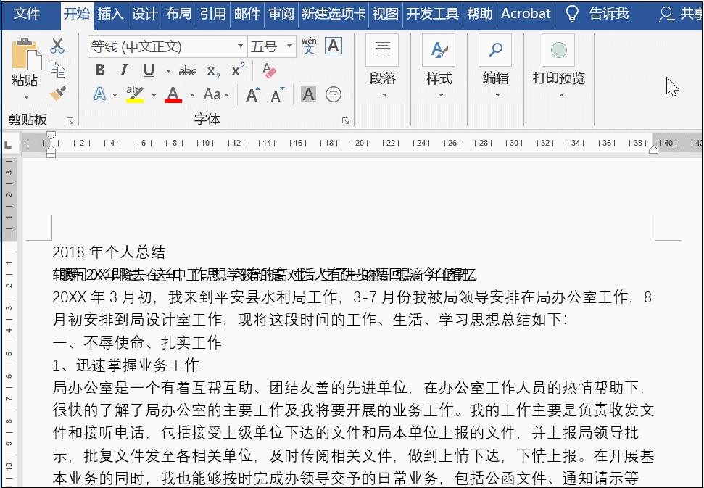
Task: Click the tab stop selector beside the ruler
Action: pyautogui.click(x=9, y=144)
